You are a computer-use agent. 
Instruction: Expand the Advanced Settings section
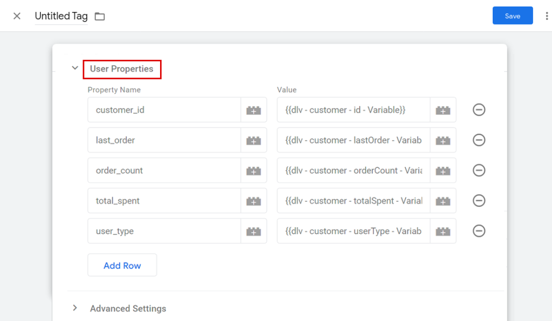click(128, 309)
